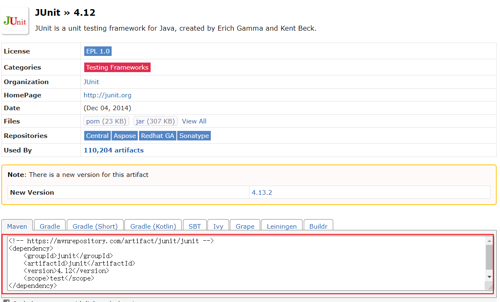Image resolution: width=500 pixels, height=302 pixels.
Task: Click the snippet scrollbar up arrow
Action: pyautogui.click(x=489, y=240)
